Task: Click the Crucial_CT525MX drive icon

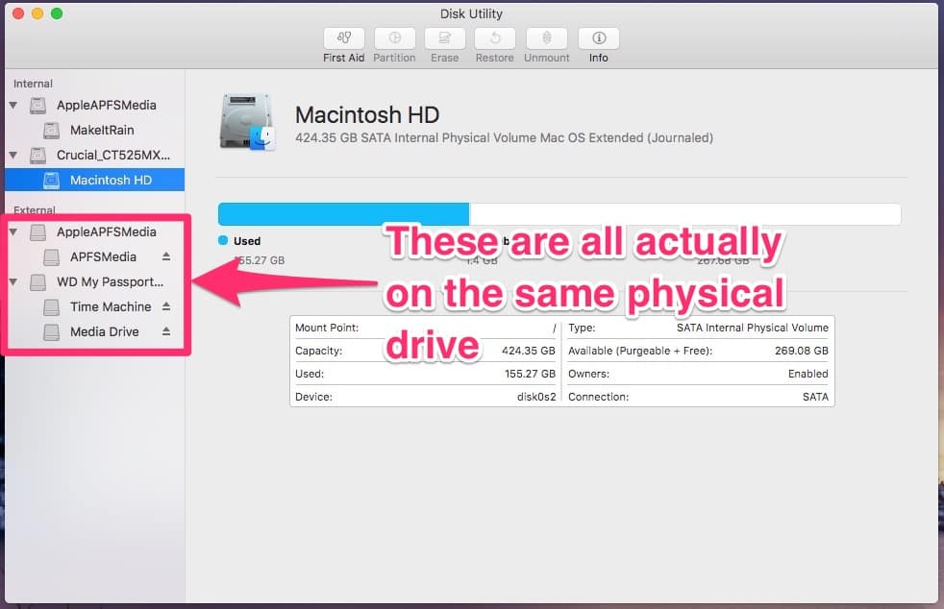Action: click(37, 156)
